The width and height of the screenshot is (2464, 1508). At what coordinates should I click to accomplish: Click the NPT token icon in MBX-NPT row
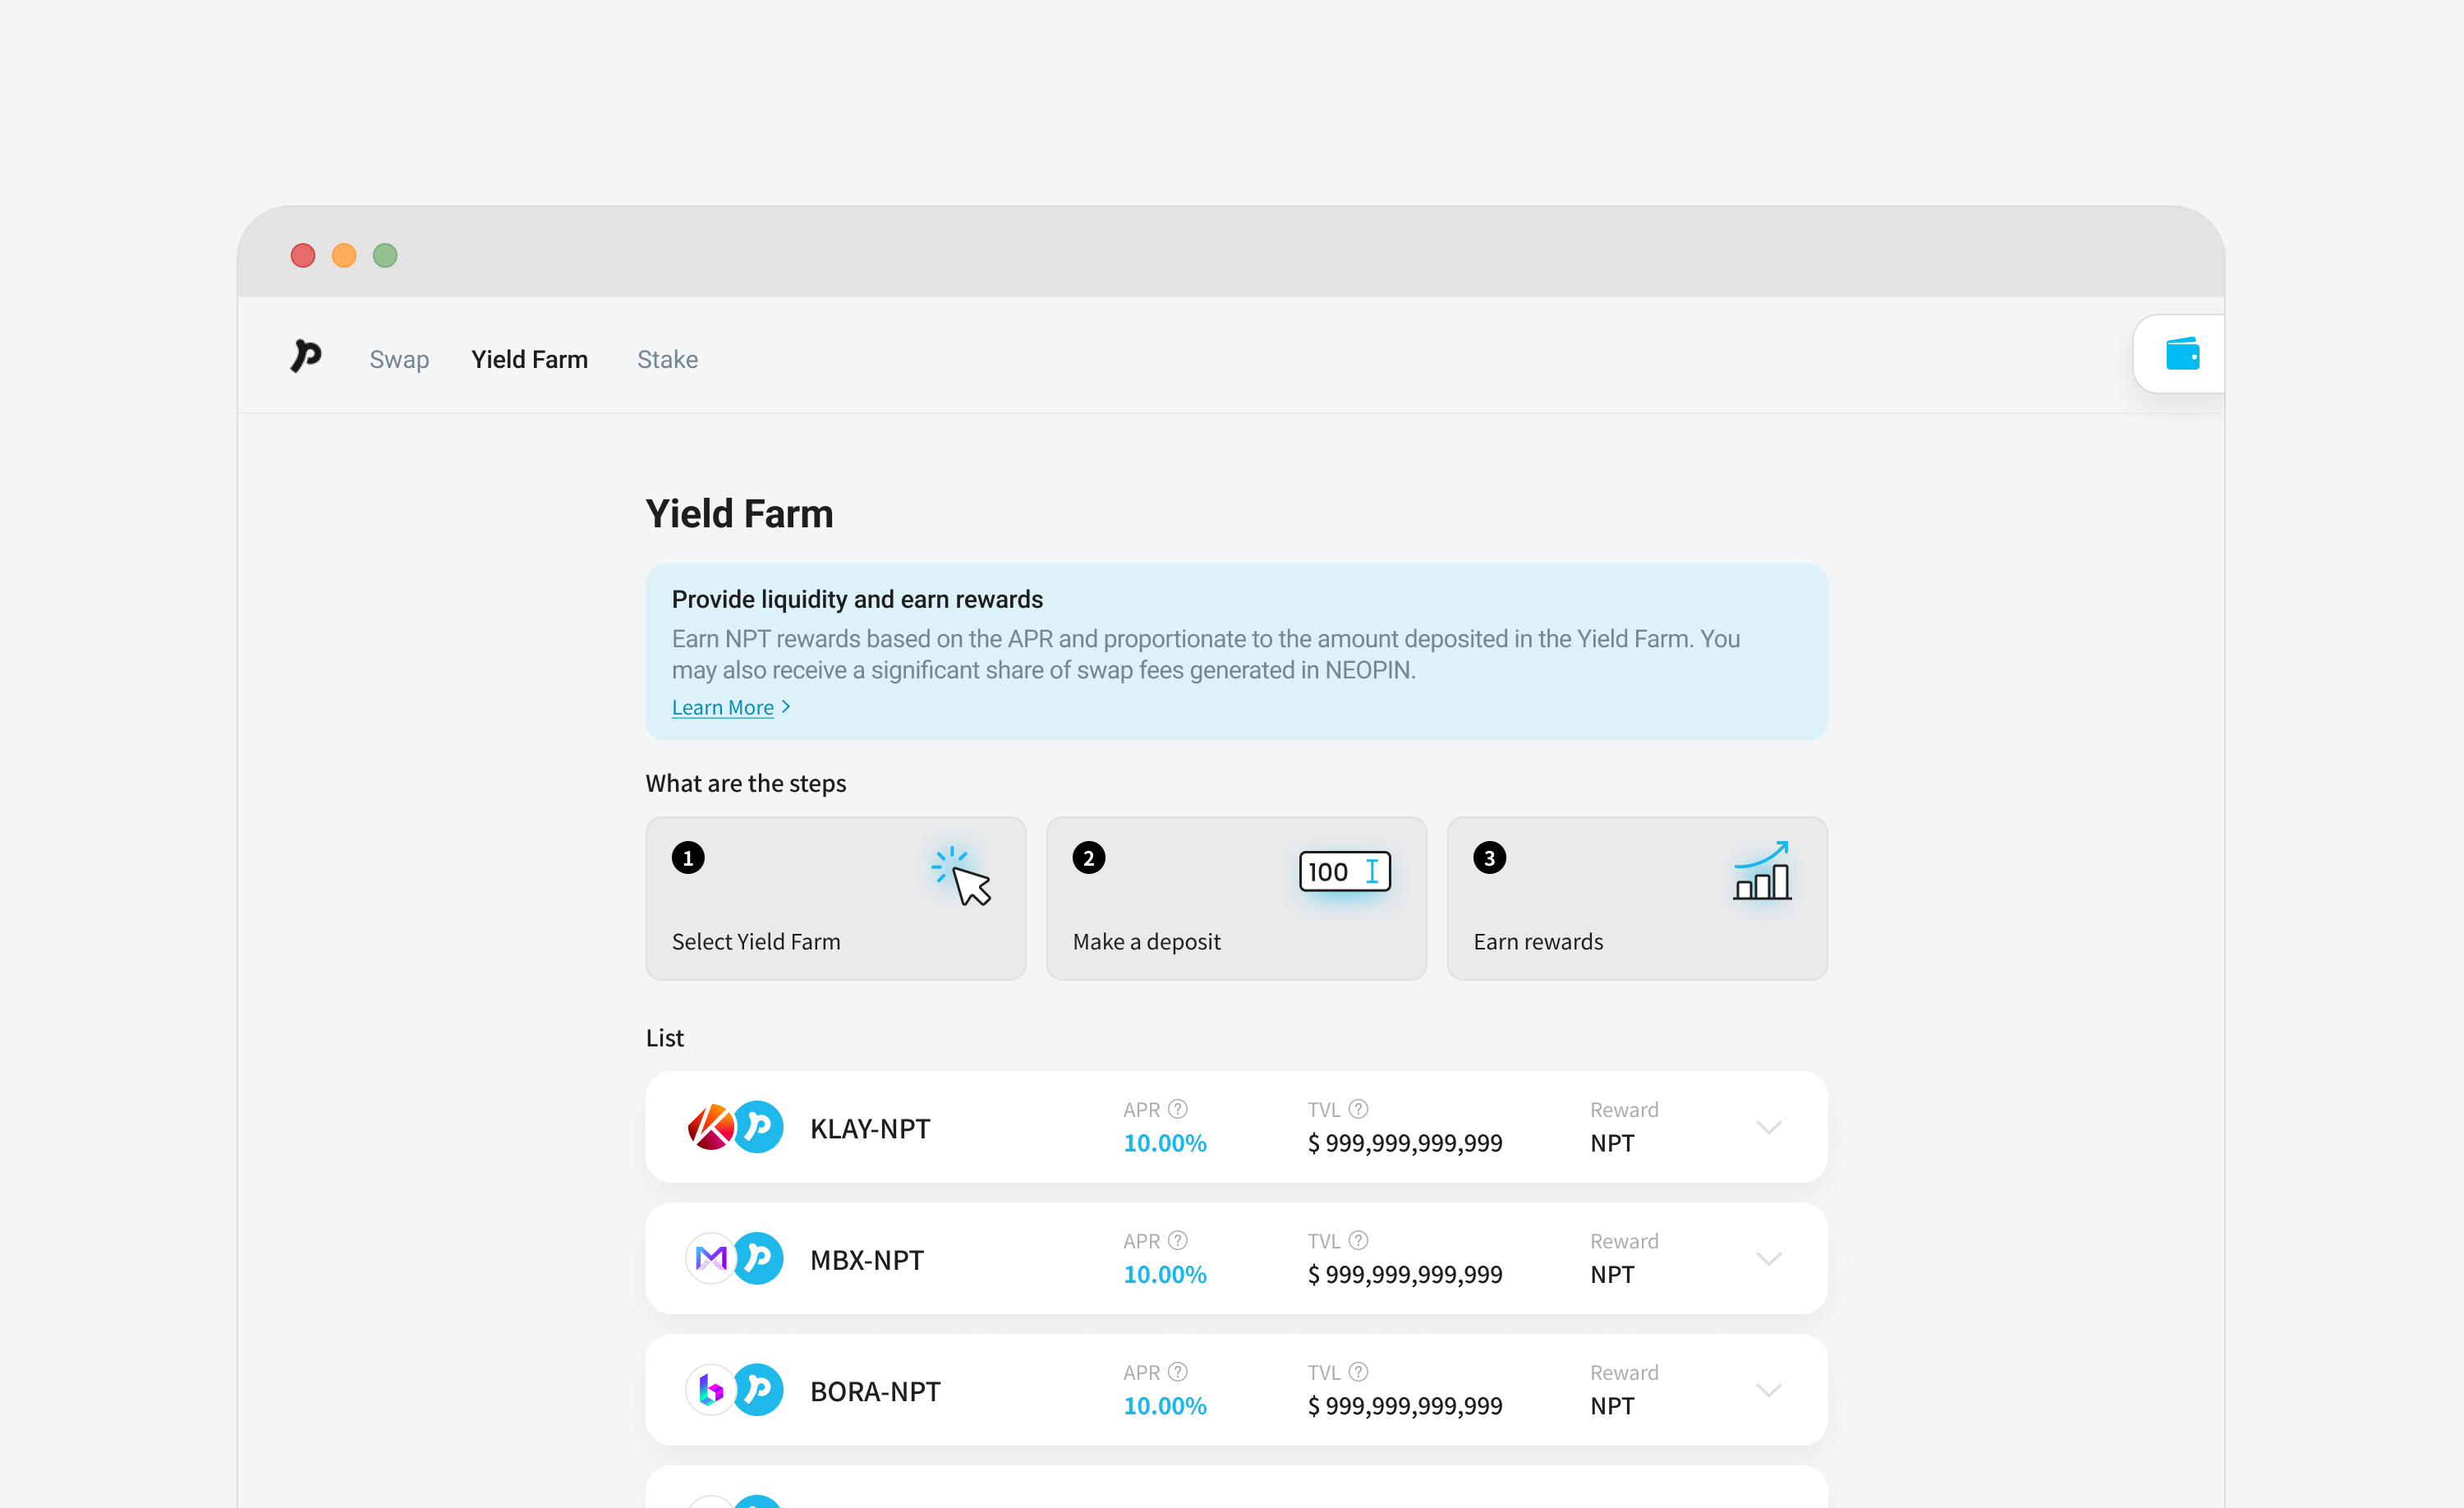(x=759, y=1258)
